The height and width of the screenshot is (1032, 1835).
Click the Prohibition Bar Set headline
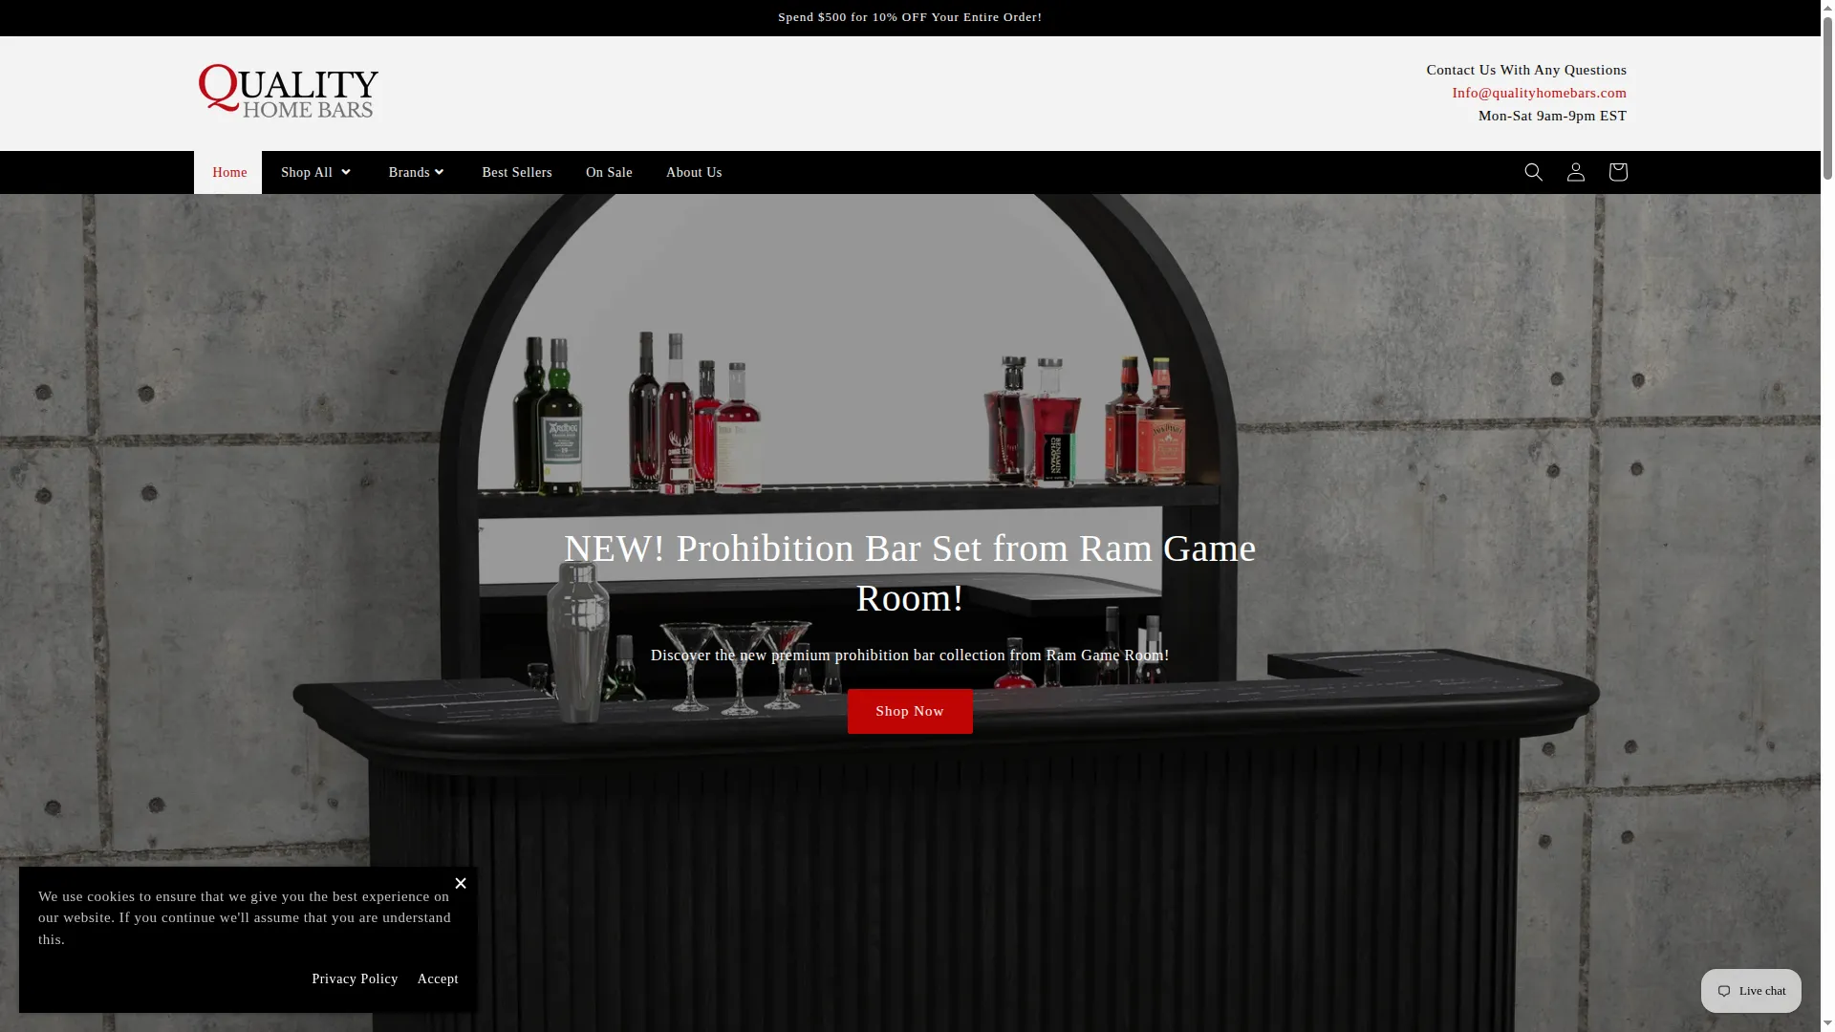tap(910, 572)
